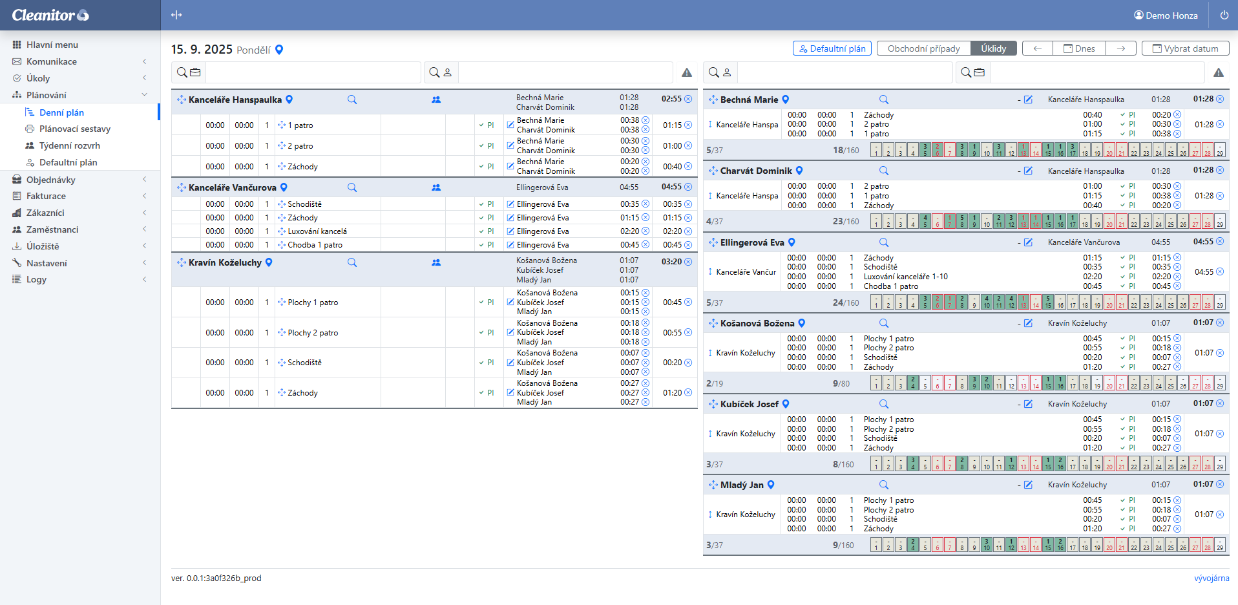Select the Úklidy view toggle
The width and height of the screenshot is (1238, 605).
993,48
